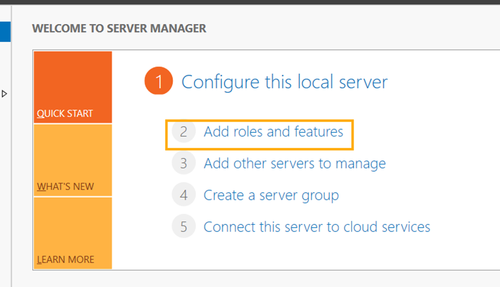
Task: Select the blue highlighted sidebar item
Action: [5, 31]
